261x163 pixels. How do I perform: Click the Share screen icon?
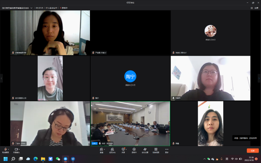click(x=123, y=149)
